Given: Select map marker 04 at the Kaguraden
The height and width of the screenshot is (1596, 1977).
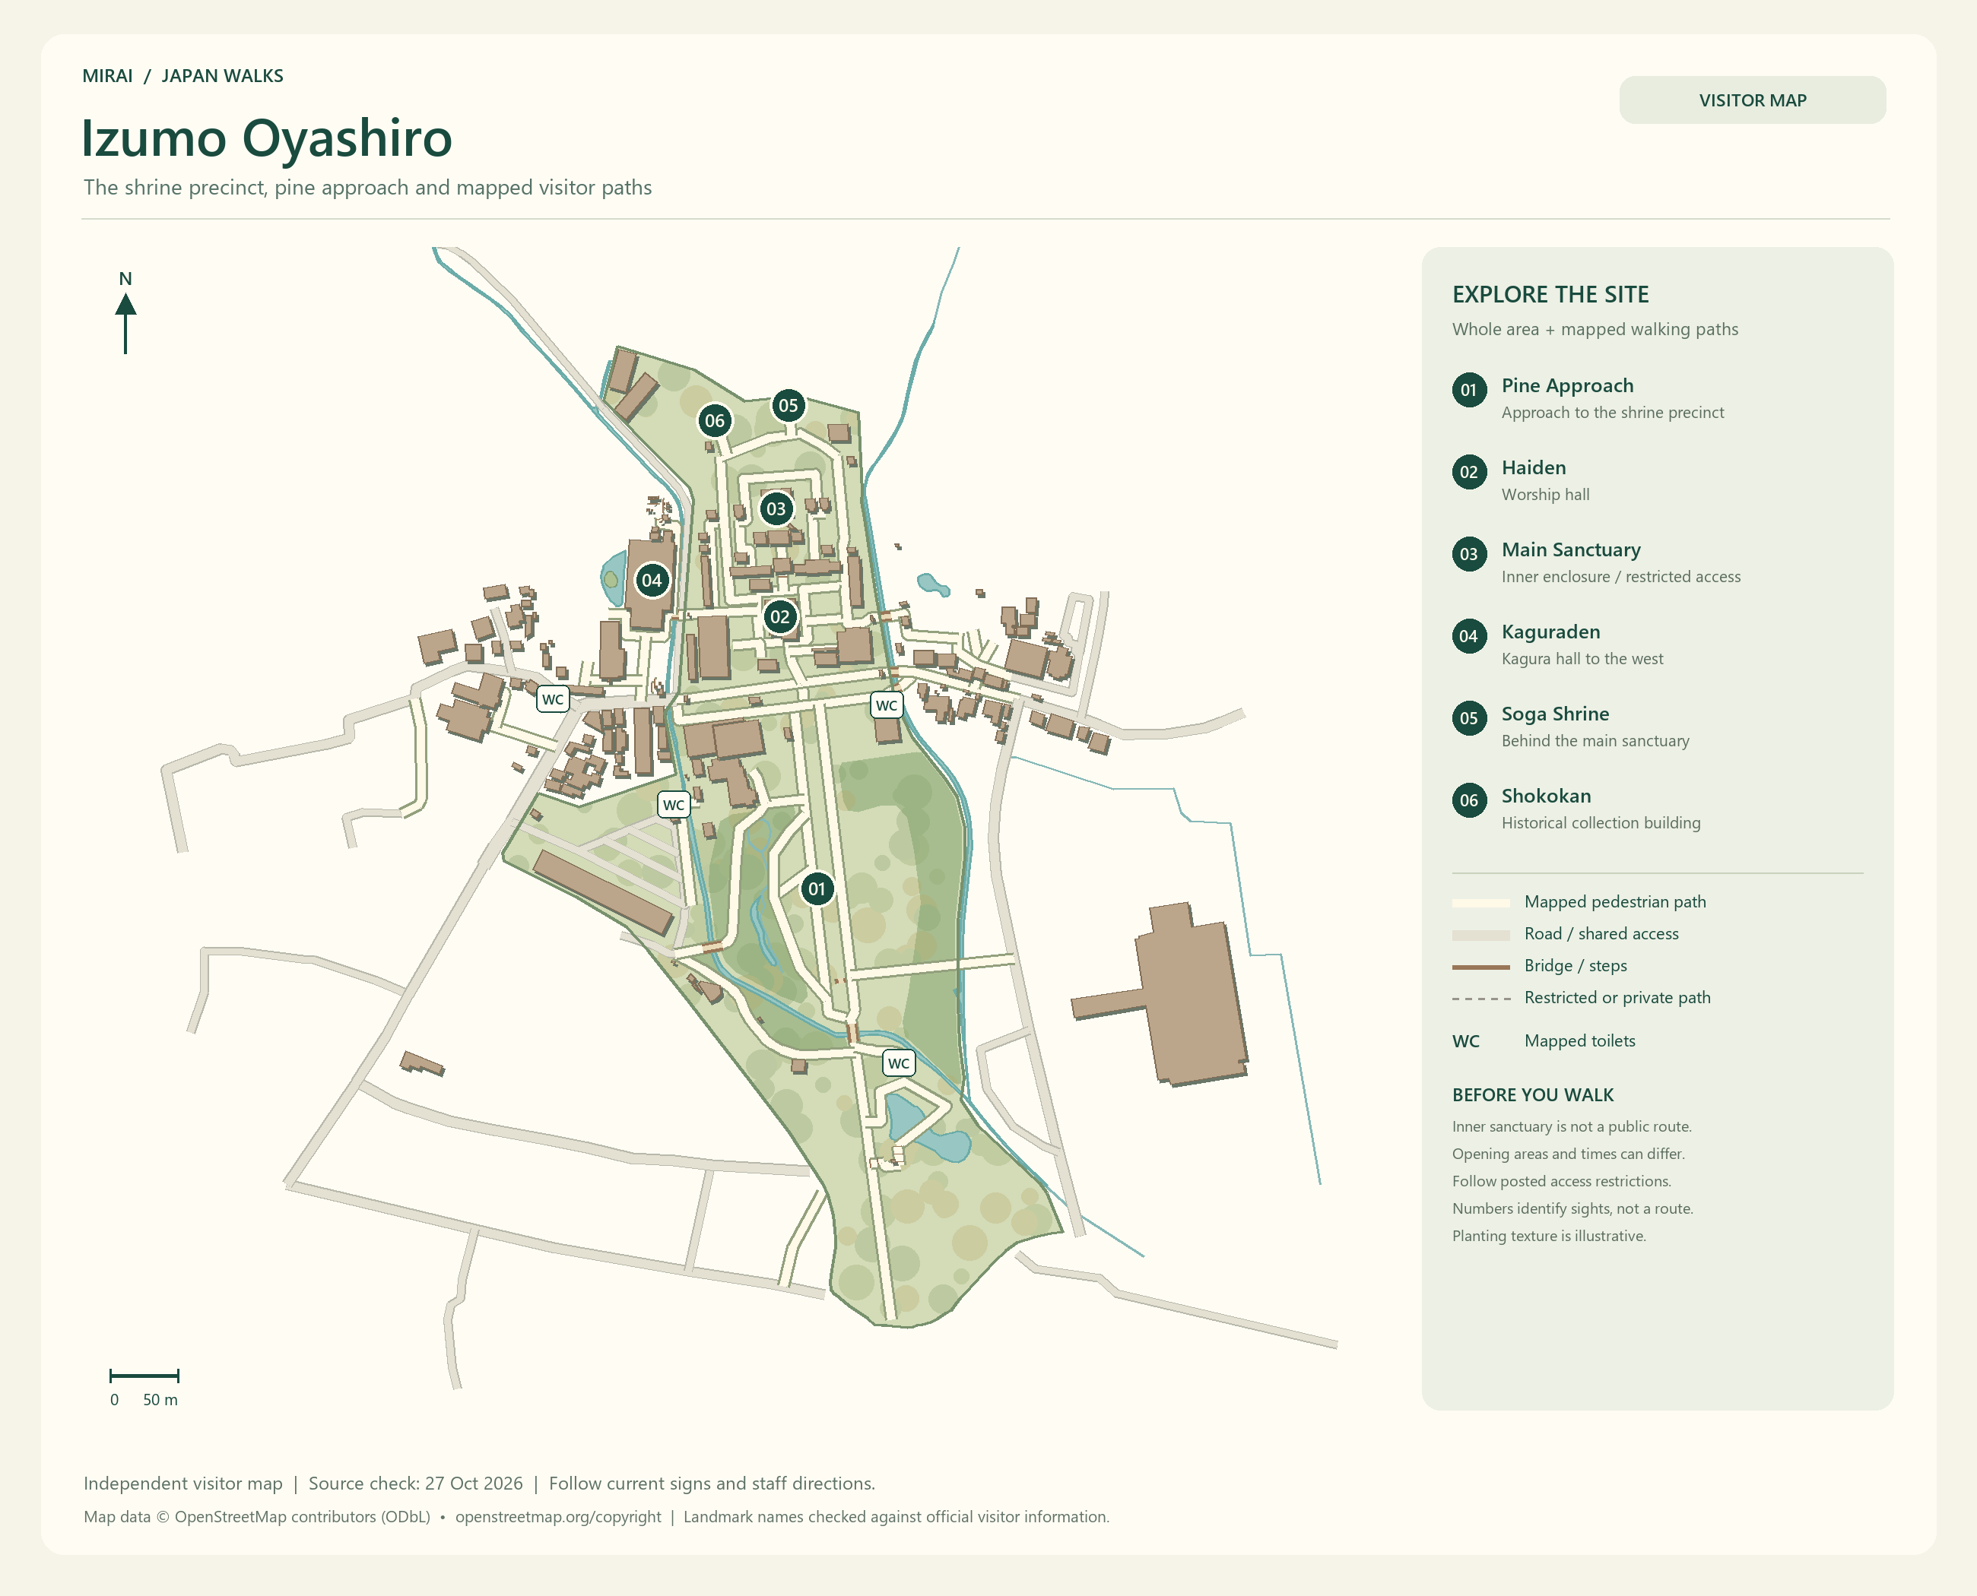Looking at the screenshot, I should [652, 580].
